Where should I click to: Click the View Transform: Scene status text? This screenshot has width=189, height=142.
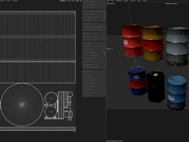[115, 141]
